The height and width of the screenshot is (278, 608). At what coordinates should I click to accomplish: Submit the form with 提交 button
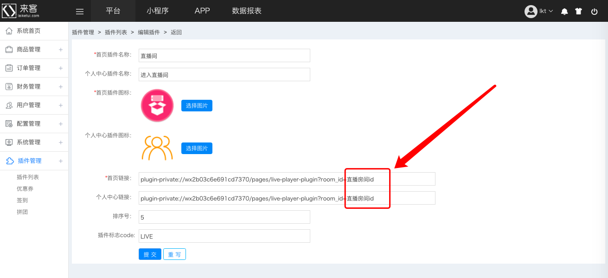point(150,254)
